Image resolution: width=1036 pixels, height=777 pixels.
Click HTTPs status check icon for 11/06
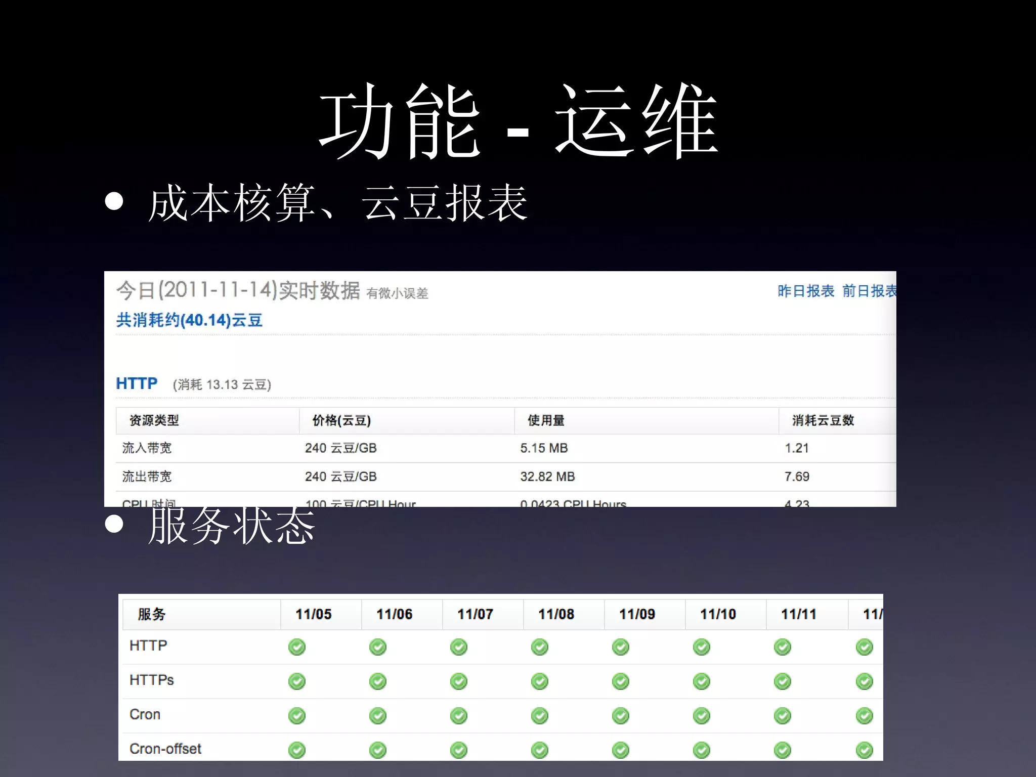pos(378,681)
